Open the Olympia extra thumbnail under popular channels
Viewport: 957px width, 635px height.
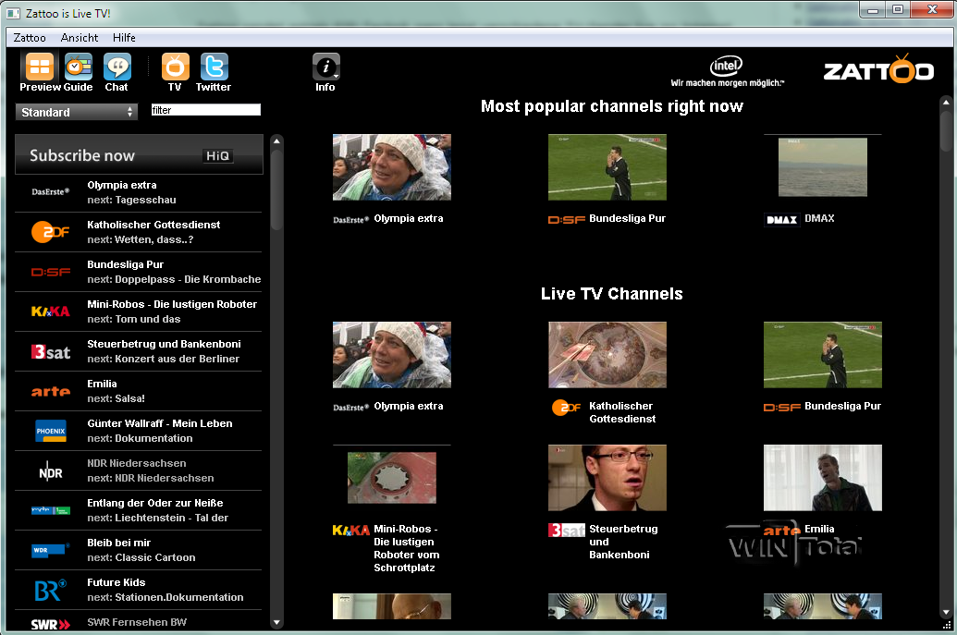392,167
